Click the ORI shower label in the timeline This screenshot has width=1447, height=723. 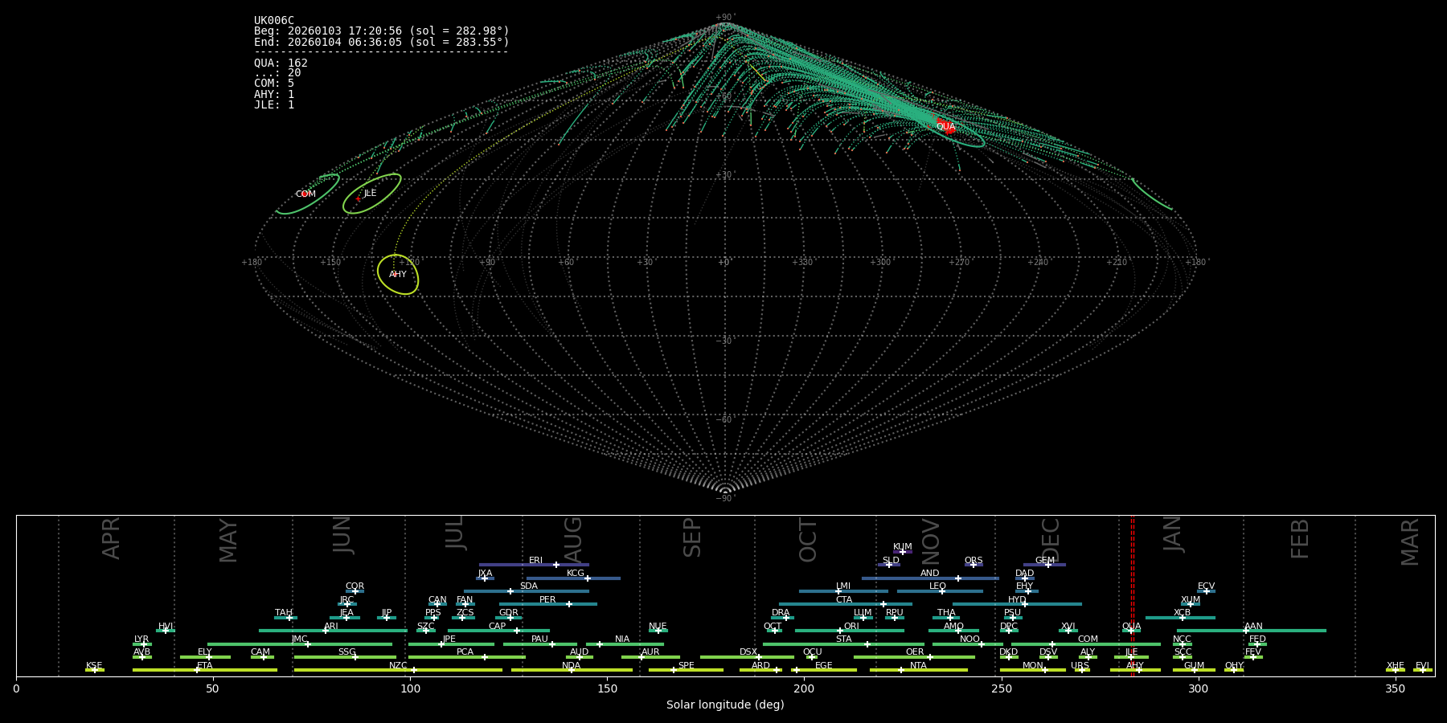click(851, 627)
